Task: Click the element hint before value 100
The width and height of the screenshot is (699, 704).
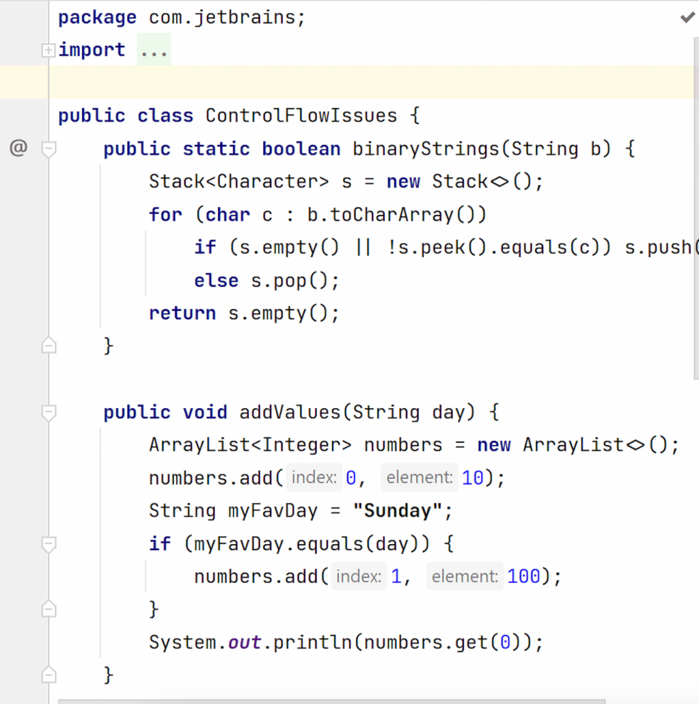Action: (465, 577)
